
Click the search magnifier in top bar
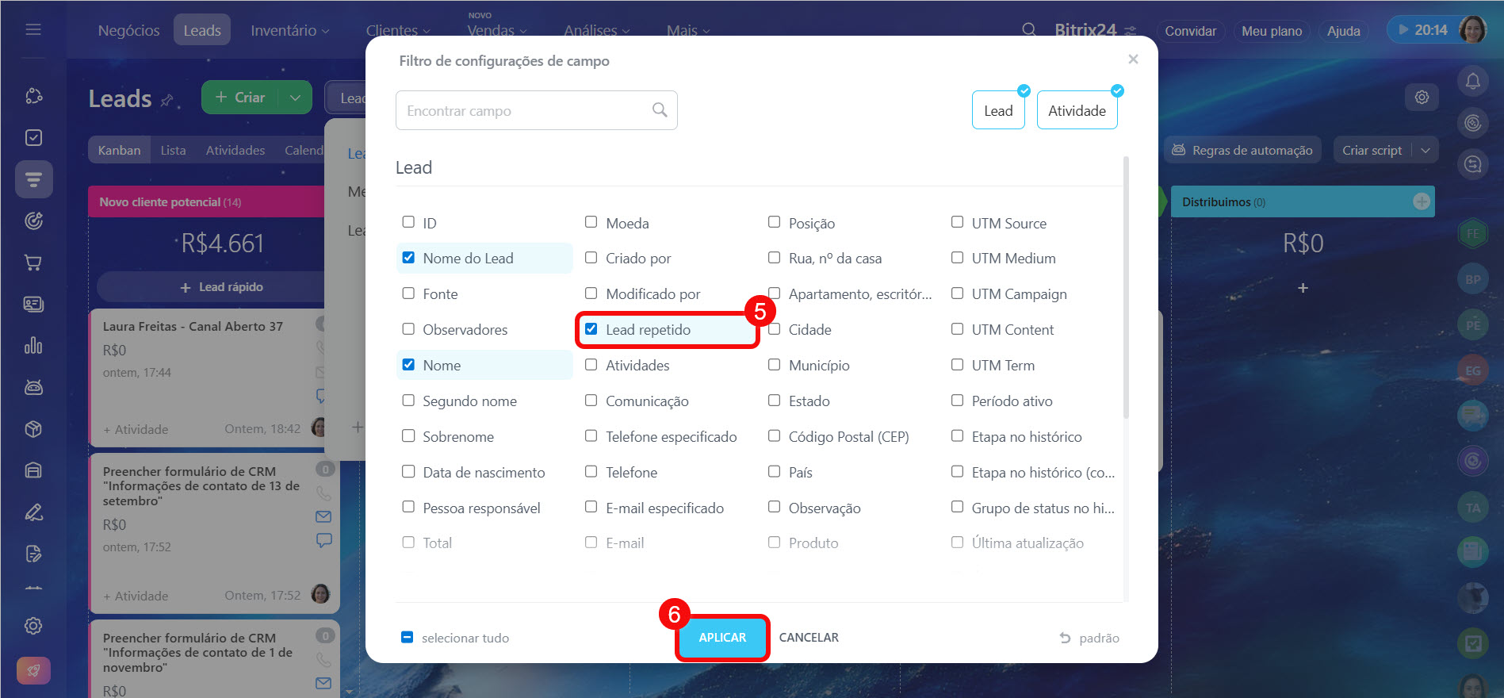(1028, 30)
